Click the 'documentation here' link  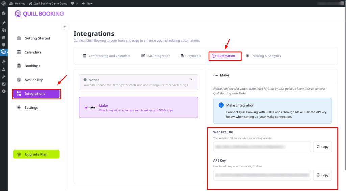click(x=248, y=89)
